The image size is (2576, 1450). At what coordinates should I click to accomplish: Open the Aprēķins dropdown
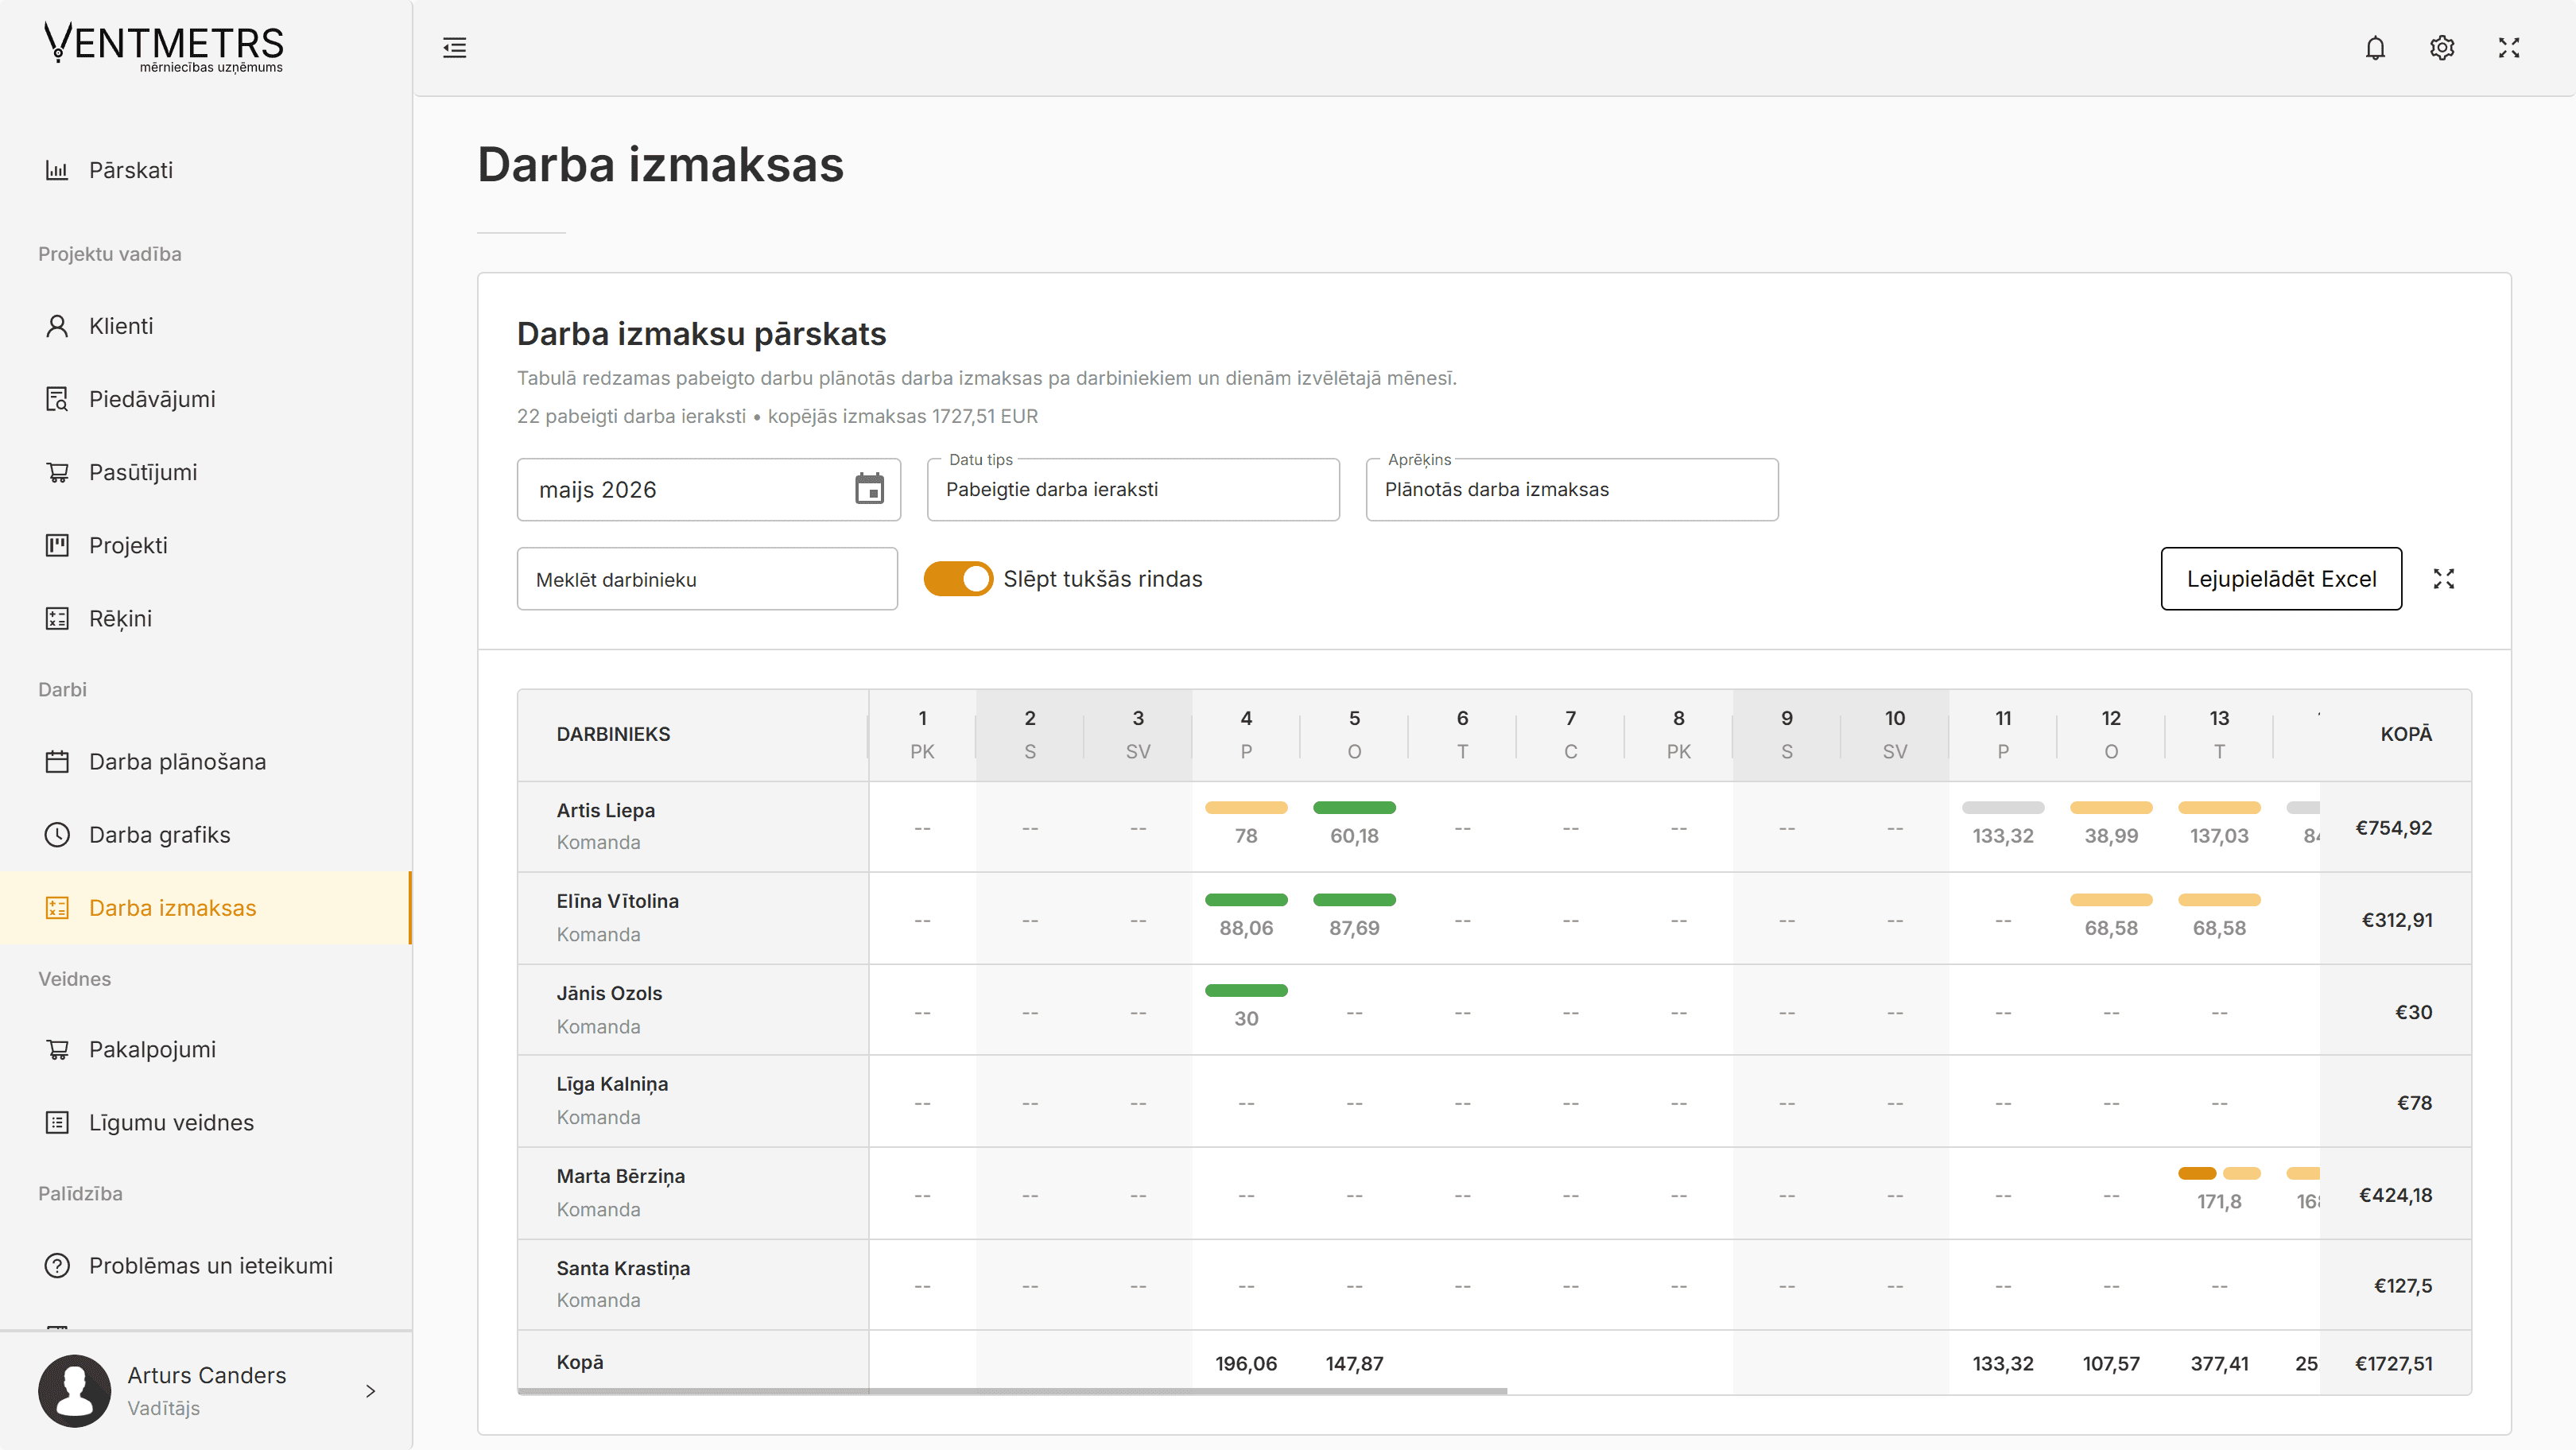tap(1571, 489)
